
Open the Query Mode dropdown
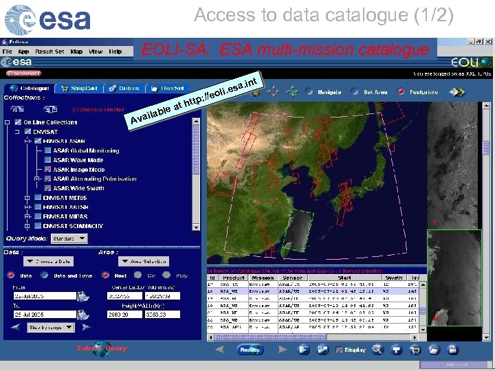[x=69, y=238]
